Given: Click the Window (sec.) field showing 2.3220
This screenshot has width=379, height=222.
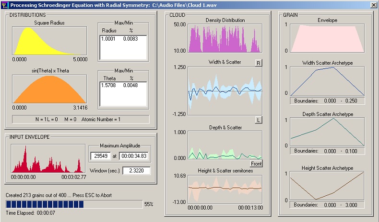Looking at the screenshot, I should [x=136, y=171].
